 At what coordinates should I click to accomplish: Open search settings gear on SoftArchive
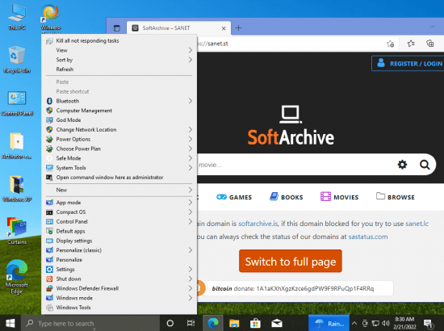[x=402, y=165]
